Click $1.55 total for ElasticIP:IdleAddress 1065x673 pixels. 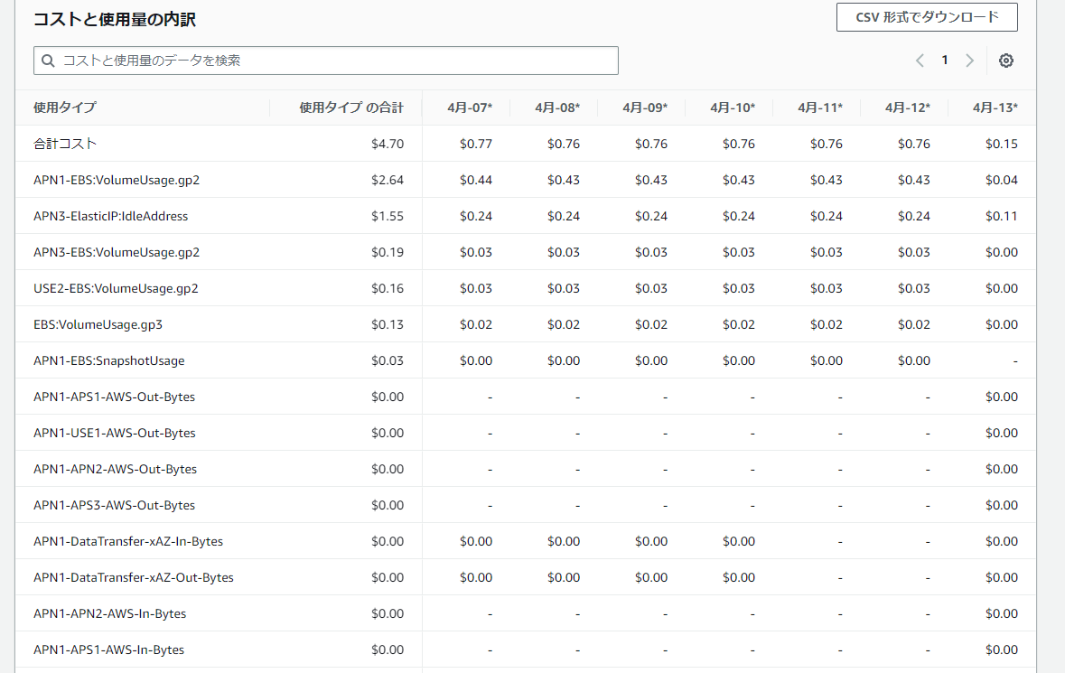(388, 216)
